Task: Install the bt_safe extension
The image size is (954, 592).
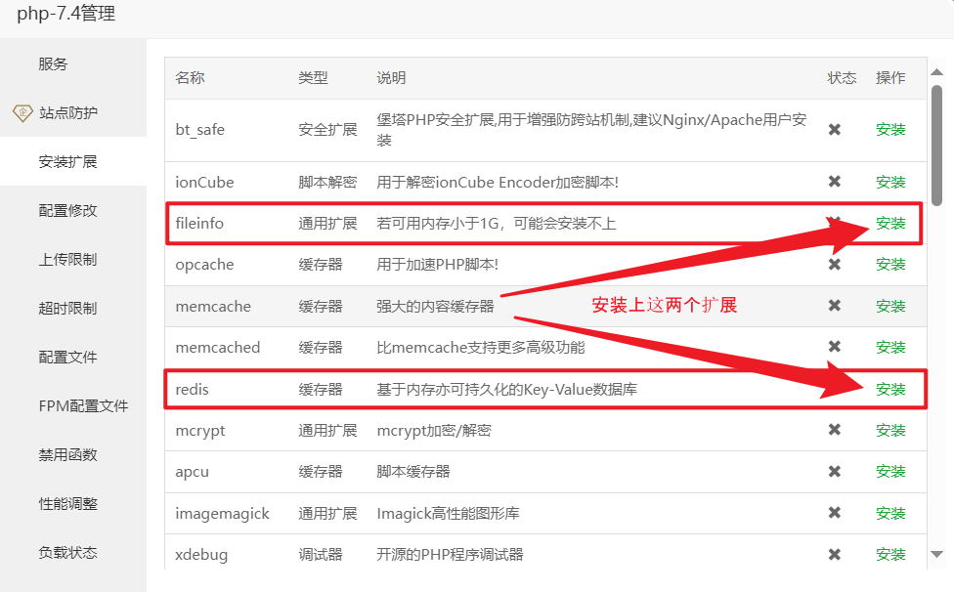Action: [x=890, y=130]
